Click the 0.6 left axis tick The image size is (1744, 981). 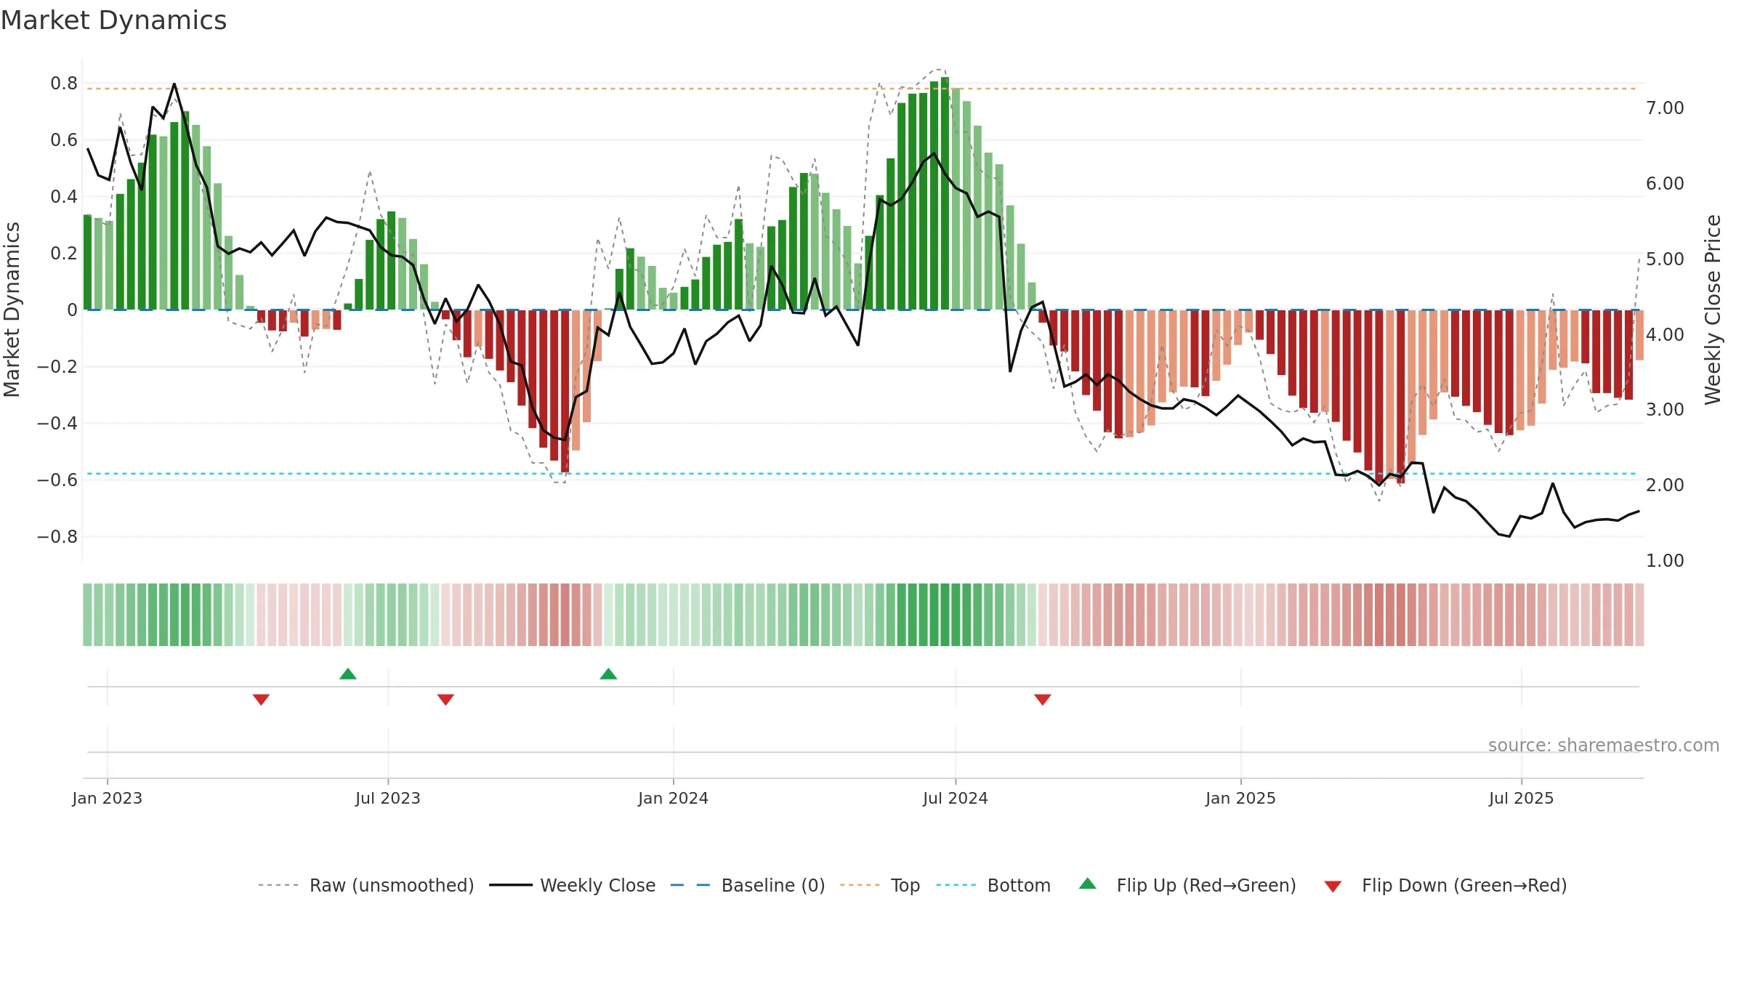(x=64, y=140)
